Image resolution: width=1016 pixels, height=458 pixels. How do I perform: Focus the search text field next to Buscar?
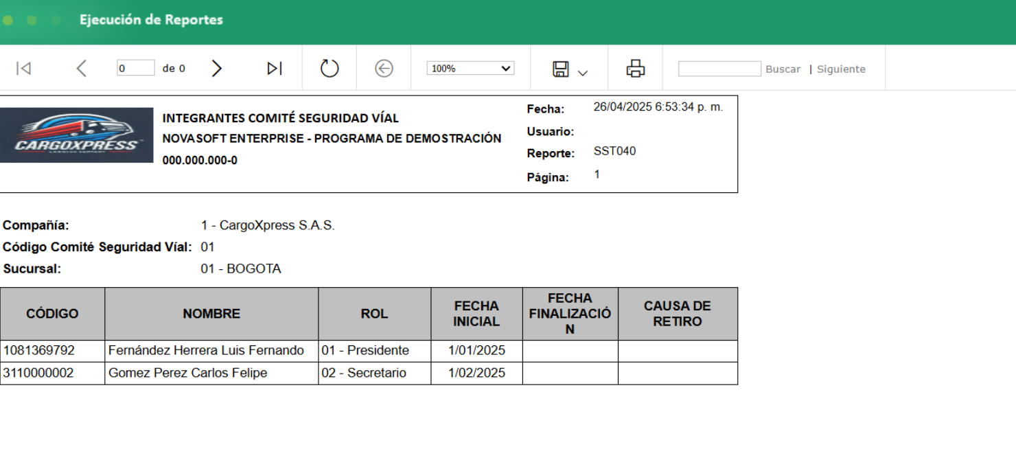point(719,68)
